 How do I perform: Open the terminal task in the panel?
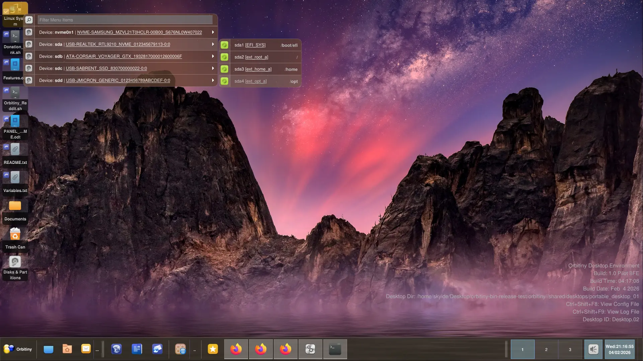pos(335,349)
